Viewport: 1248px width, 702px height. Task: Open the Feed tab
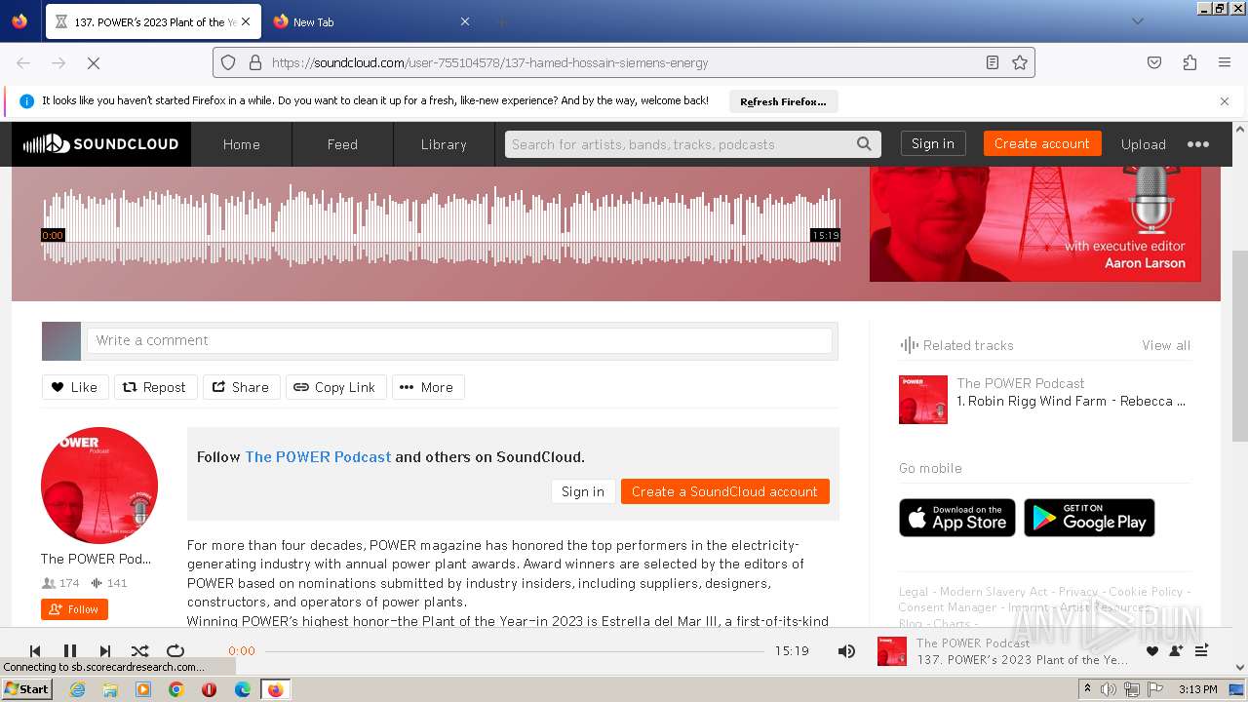coord(342,144)
